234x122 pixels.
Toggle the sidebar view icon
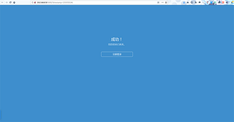click(x=192, y=2)
